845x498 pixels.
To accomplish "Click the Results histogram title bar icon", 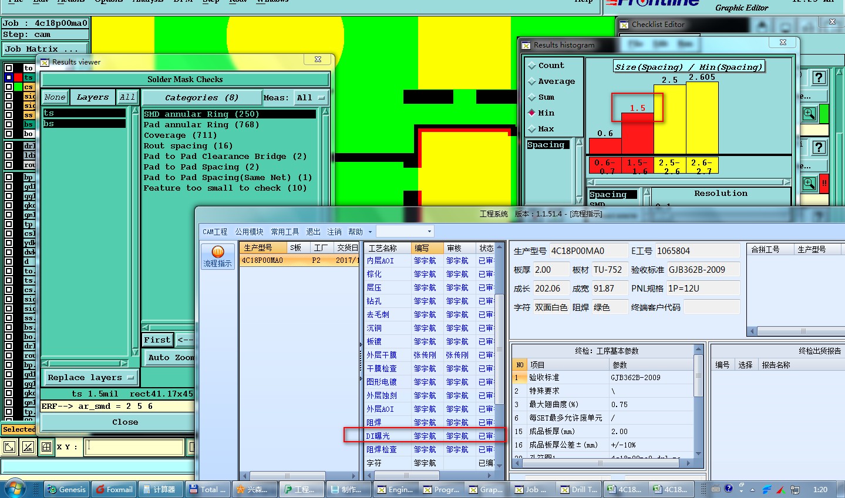I will (526, 45).
